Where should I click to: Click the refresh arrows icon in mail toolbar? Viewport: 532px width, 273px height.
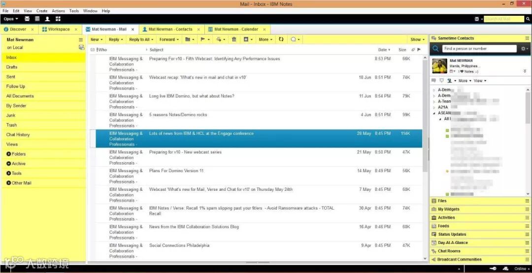(281, 40)
